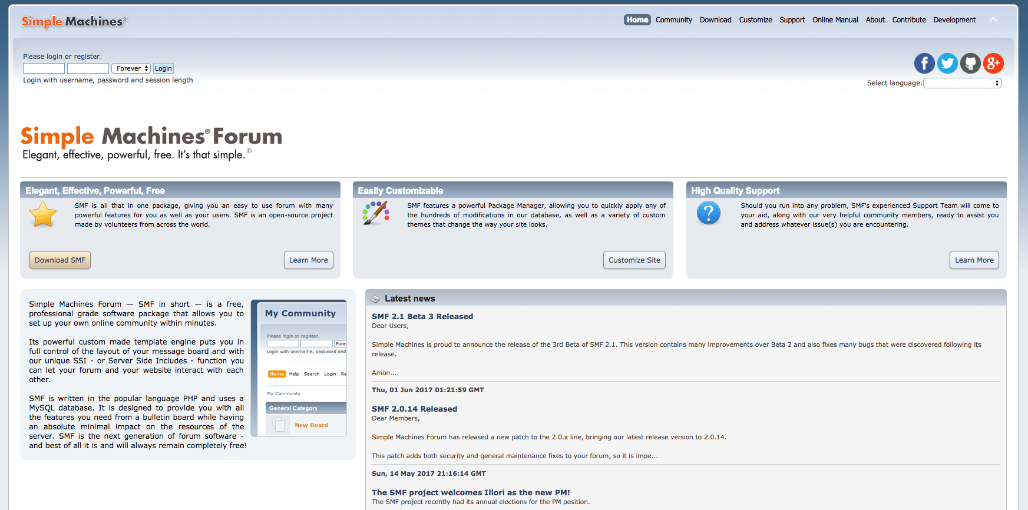Open the Development menu
The width and height of the screenshot is (1028, 510).
955,20
